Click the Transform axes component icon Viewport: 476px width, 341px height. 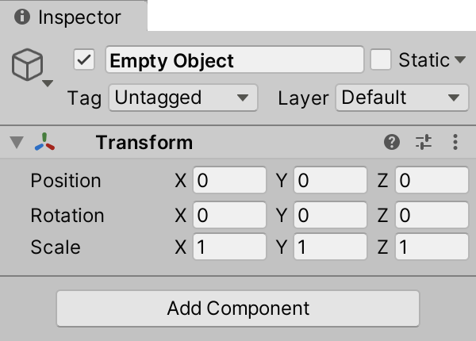point(45,143)
